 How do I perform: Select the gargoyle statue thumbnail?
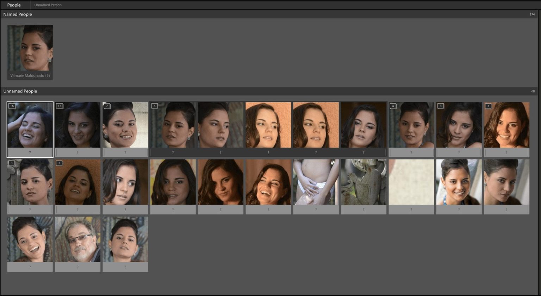363,182
